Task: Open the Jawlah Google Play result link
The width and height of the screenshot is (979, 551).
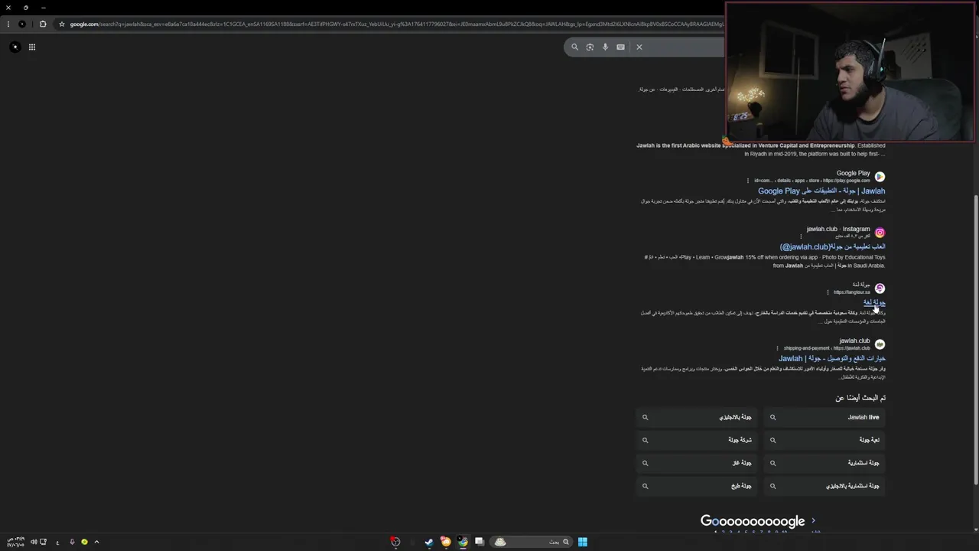Action: 821,191
